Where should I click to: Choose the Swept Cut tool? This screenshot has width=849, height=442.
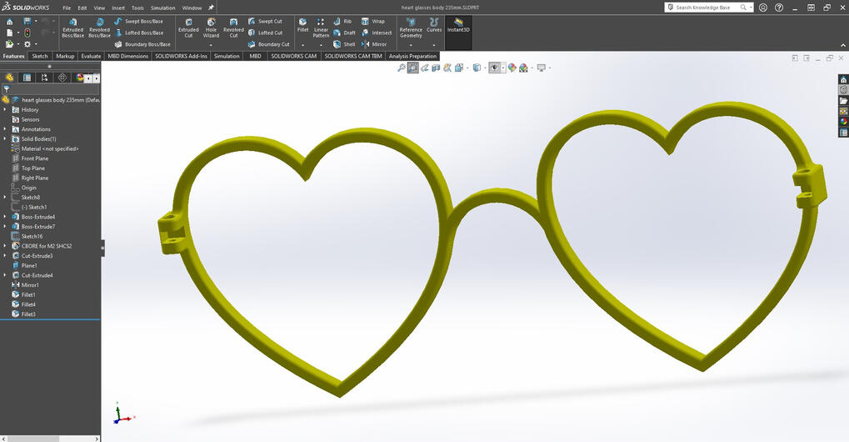pyautogui.click(x=265, y=21)
